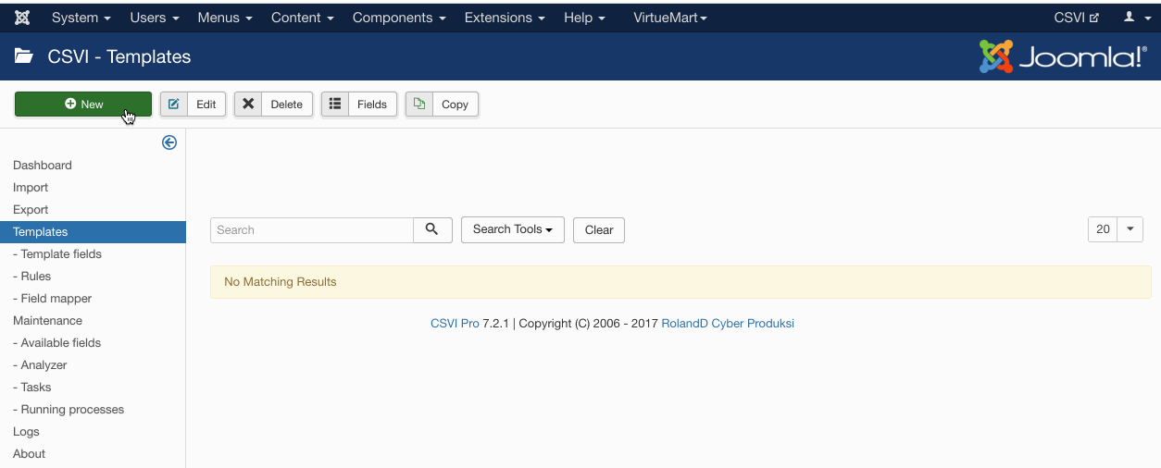Open the Extensions menu
Viewport: 1161px width, 468px height.
(x=505, y=18)
